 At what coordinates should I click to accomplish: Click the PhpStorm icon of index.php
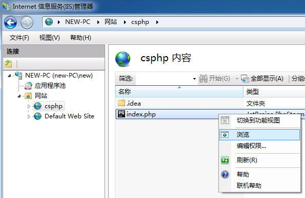(x=121, y=114)
